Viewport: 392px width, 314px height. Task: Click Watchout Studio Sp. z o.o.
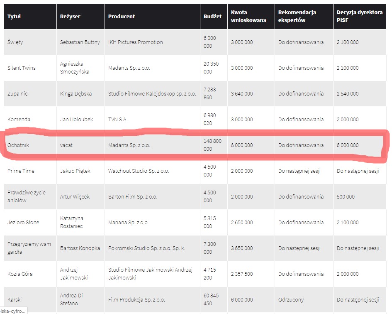tap(139, 171)
